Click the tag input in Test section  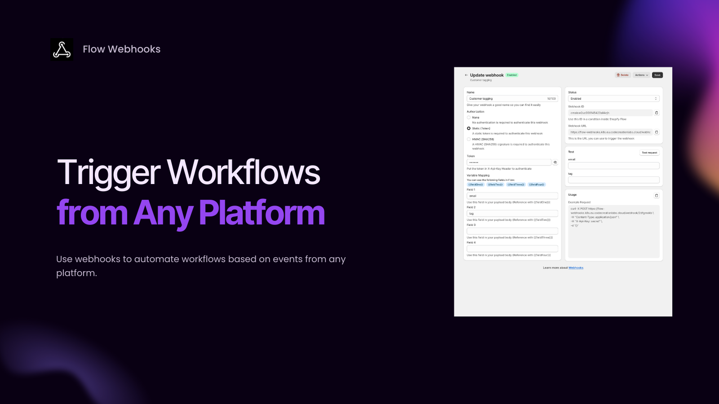click(614, 180)
